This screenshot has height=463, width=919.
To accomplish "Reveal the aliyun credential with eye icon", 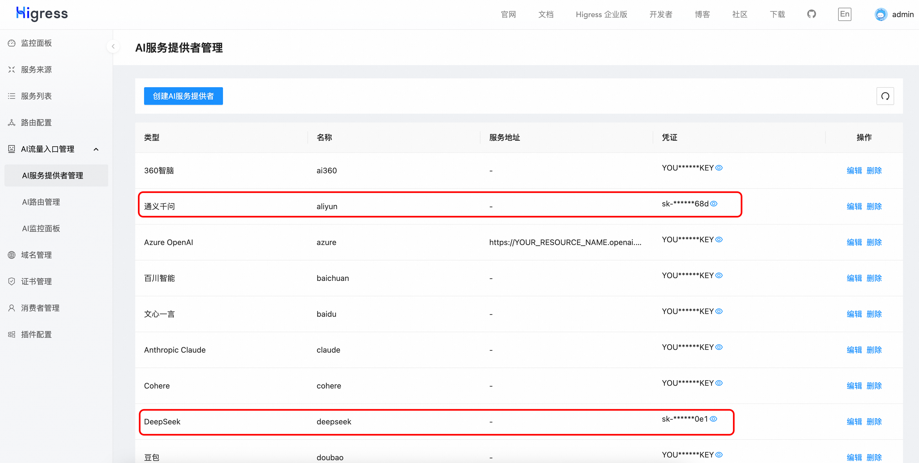I will tap(713, 204).
